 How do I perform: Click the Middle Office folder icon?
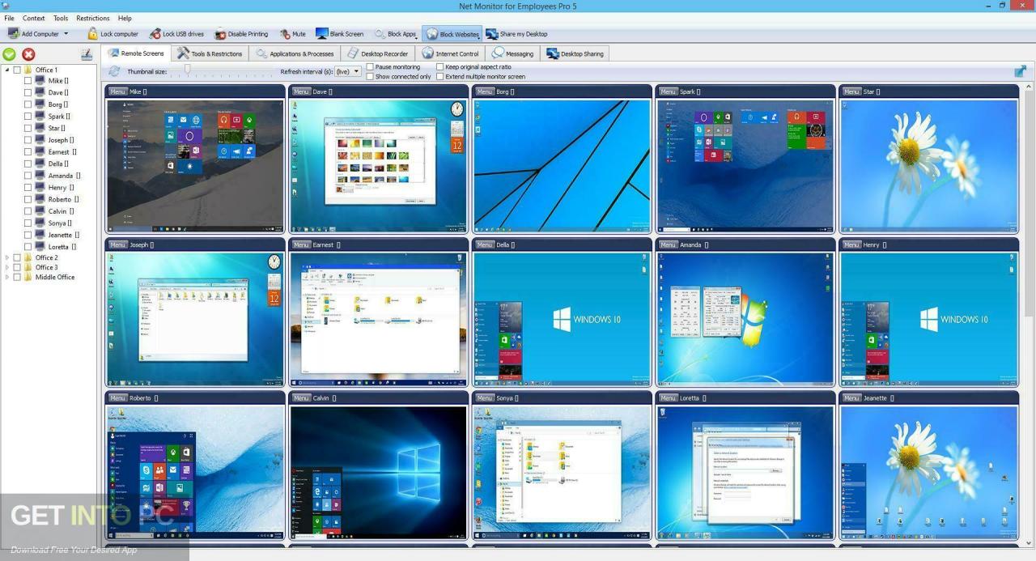tap(28, 277)
